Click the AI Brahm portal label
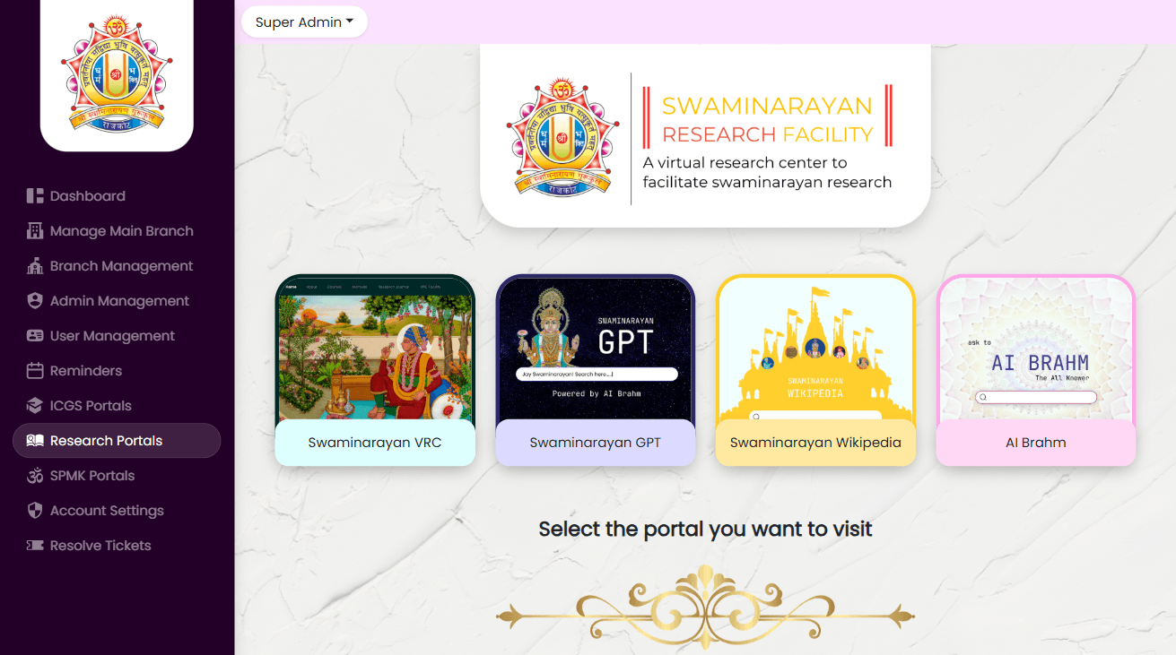Viewport: 1176px width, 655px height. point(1036,443)
